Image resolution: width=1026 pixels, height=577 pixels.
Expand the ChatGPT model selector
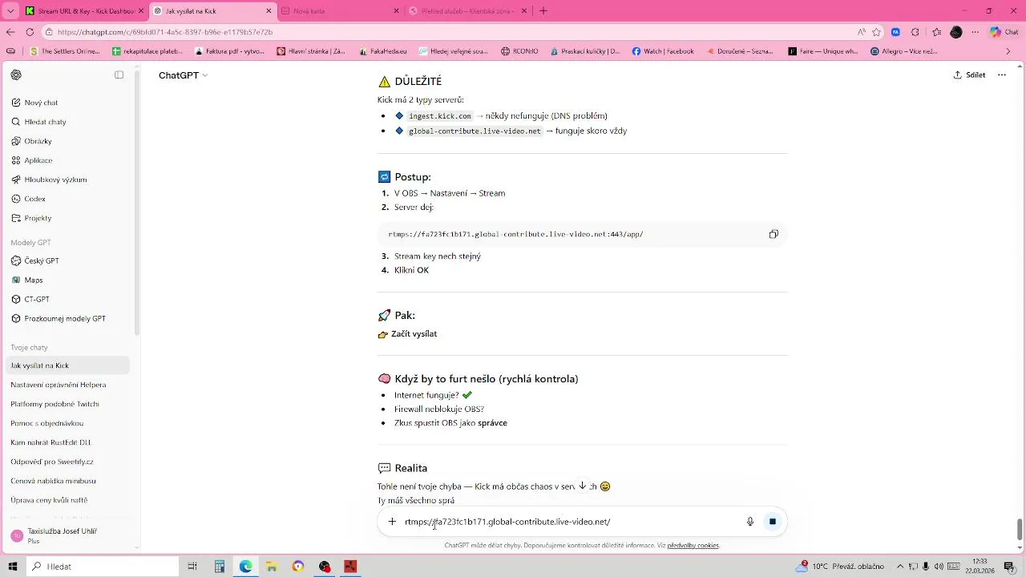click(183, 75)
